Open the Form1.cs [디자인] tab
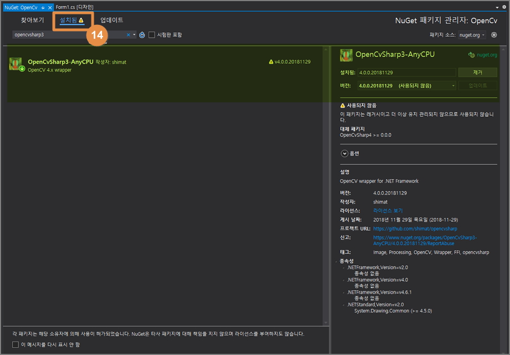This screenshot has width=510, height=355. (x=74, y=7)
